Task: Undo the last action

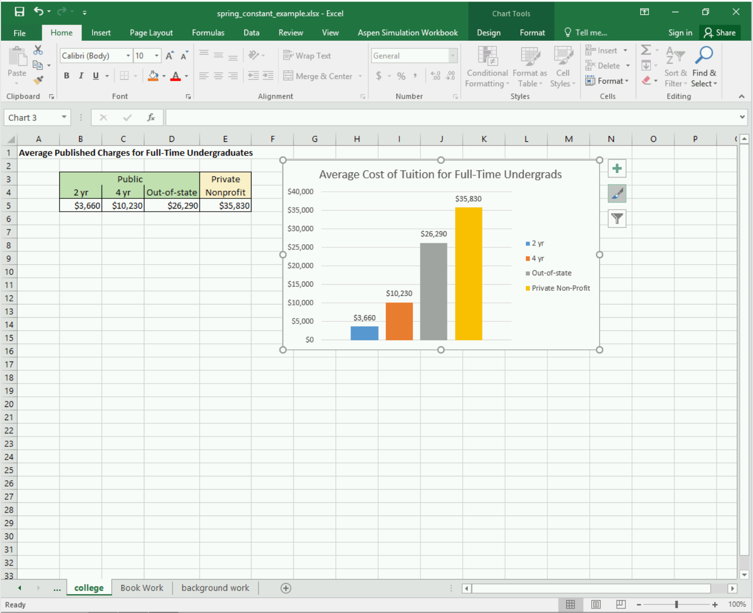Action: point(38,11)
